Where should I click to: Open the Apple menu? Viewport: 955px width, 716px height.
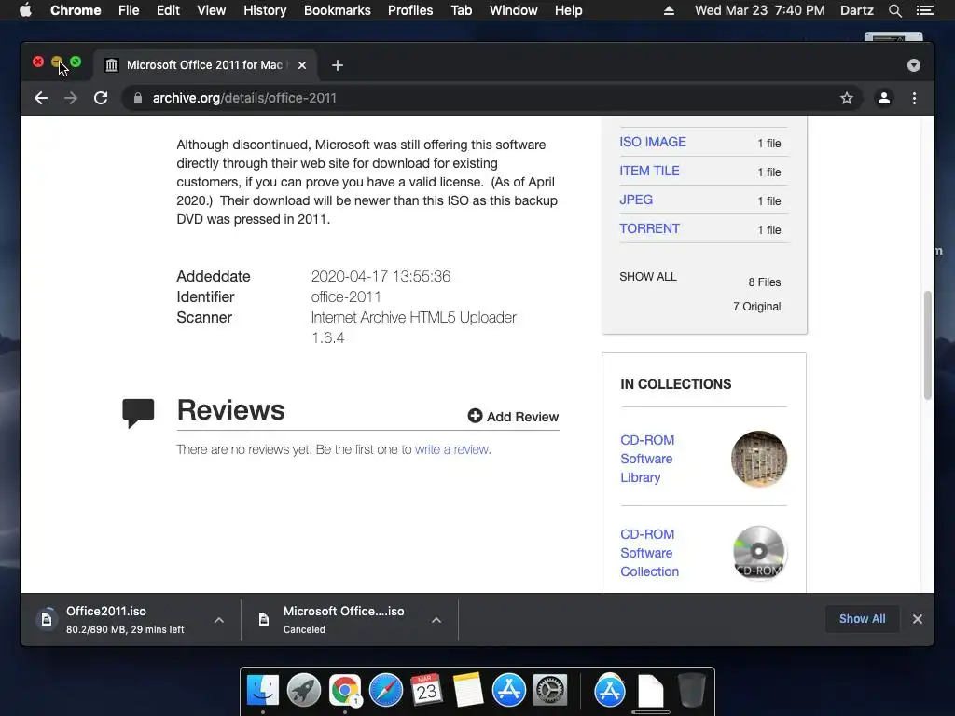click(25, 10)
